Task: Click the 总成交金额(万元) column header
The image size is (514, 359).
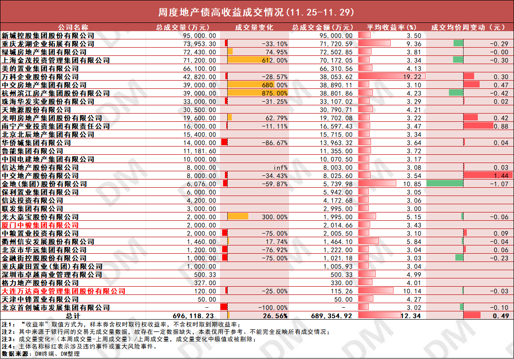Action: 323,27
